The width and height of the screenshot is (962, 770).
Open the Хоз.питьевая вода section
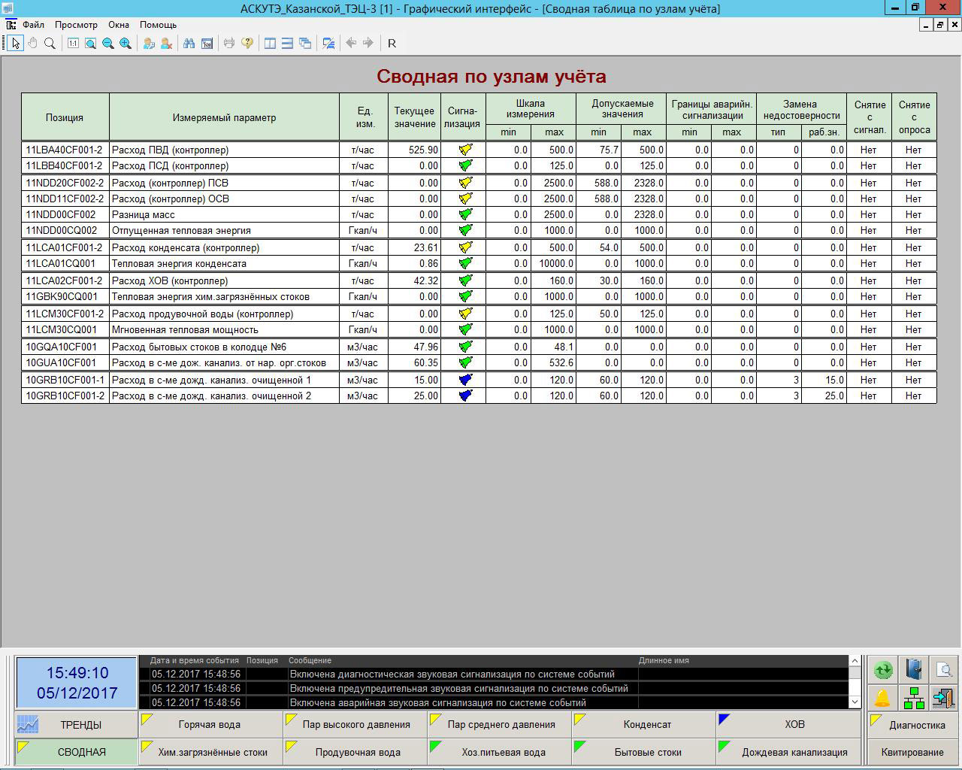pos(500,752)
